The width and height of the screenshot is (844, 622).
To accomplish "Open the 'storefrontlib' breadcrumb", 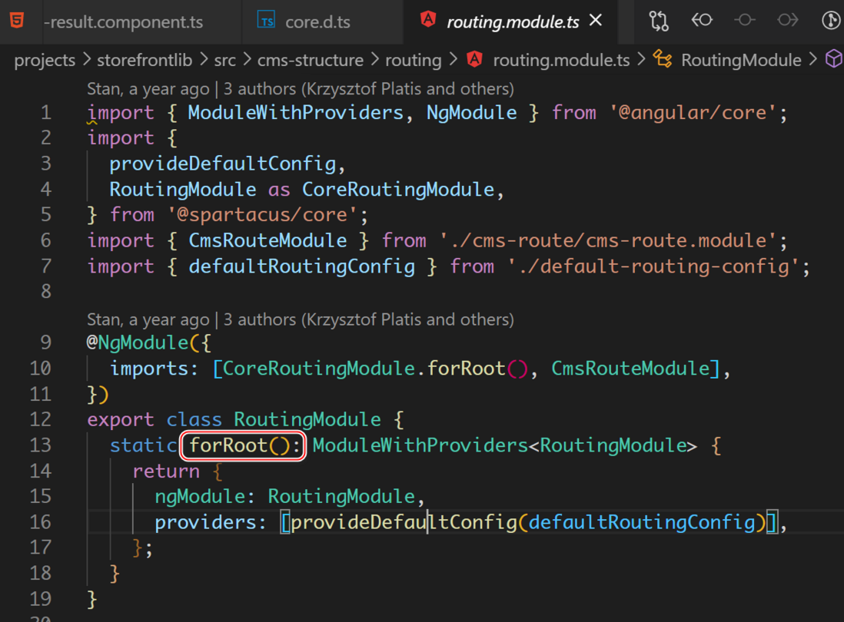I will [145, 60].
